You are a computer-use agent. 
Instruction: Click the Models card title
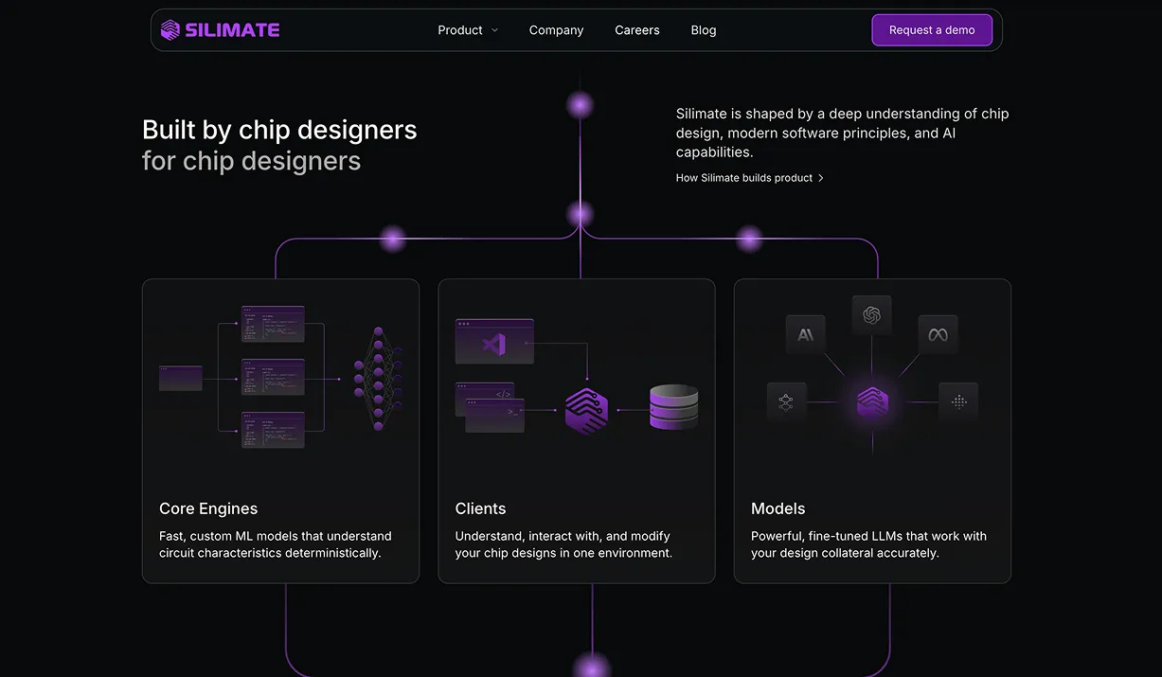tap(778, 508)
